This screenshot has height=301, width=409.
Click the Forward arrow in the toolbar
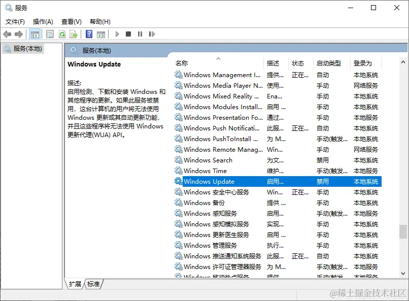19,34
